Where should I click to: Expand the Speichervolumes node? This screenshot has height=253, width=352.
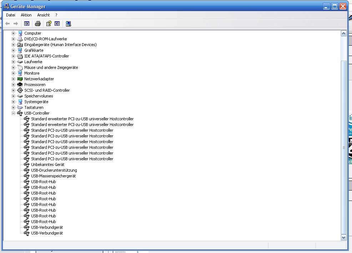click(x=13, y=96)
